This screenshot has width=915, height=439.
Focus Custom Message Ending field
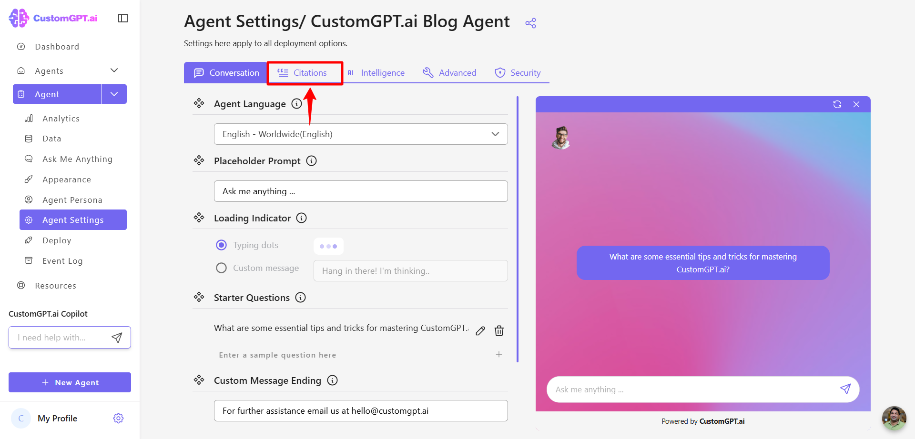coord(361,411)
